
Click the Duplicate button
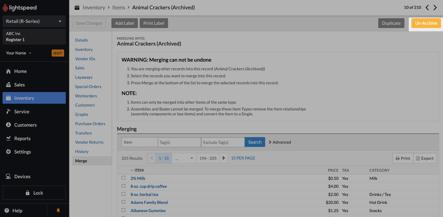391,23
